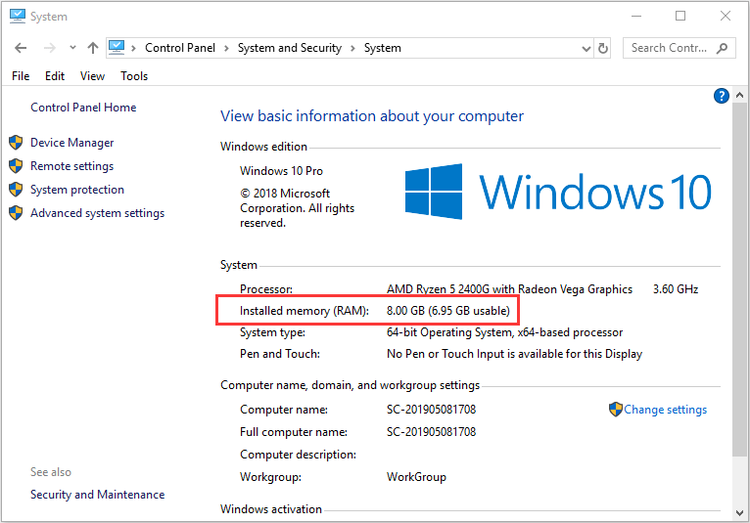The width and height of the screenshot is (750, 523).
Task: Maximize the System window
Action: point(680,16)
